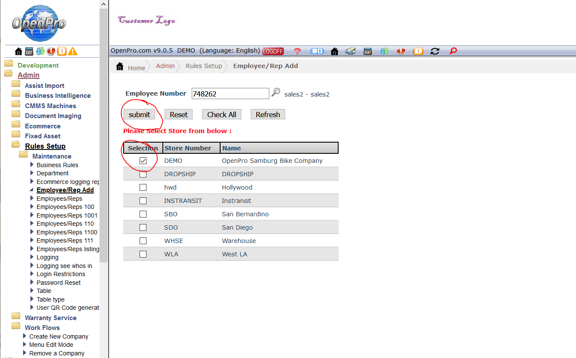Select the San Diego store checkbox
The width and height of the screenshot is (576, 358).
[143, 227]
